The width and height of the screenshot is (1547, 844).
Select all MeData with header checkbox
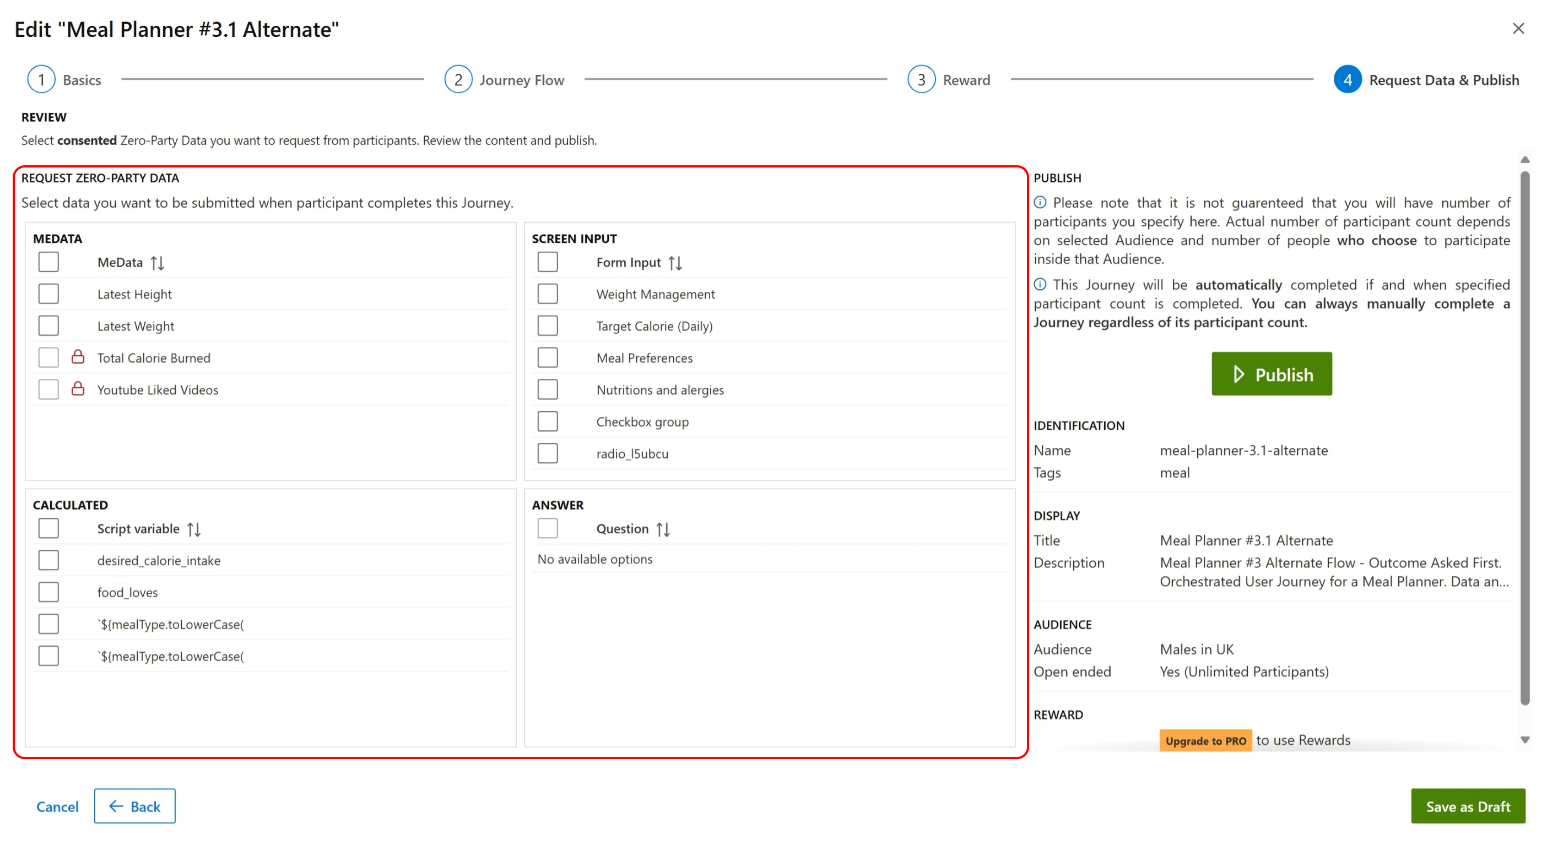click(x=48, y=262)
